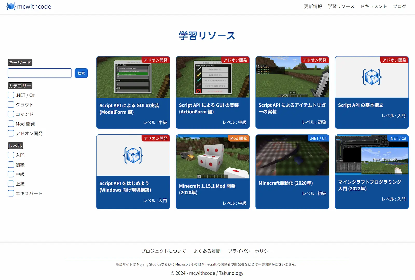The image size is (415, 280).
Task: Tick the アドオン開発 category checkbox
Action: (11, 133)
